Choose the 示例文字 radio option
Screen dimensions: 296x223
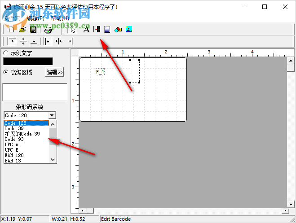(x=6, y=53)
